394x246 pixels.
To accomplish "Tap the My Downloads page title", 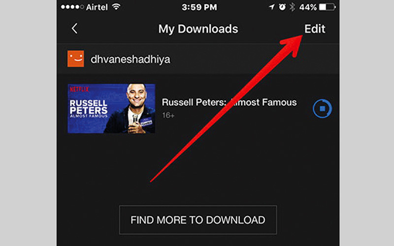I will click(198, 29).
